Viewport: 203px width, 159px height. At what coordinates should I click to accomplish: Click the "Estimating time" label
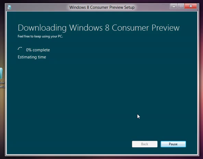32,57
